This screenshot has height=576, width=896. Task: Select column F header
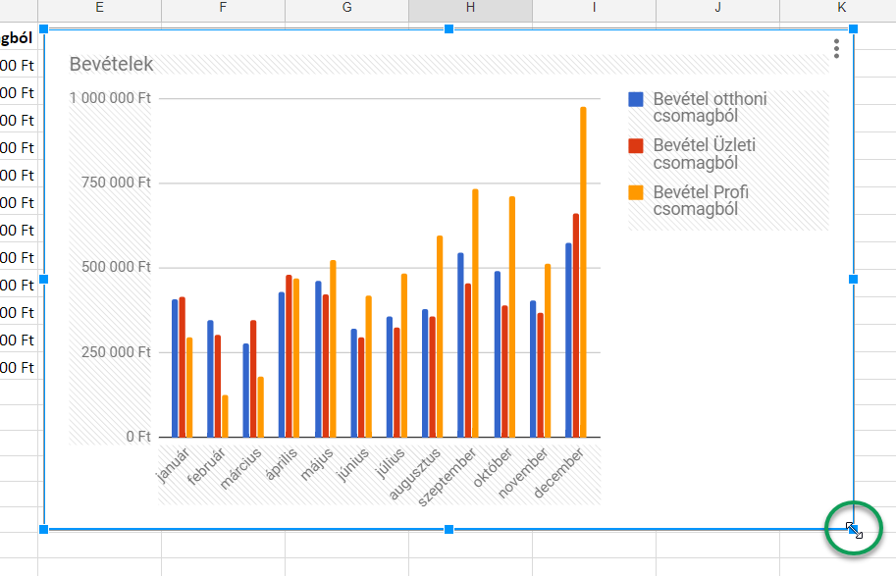223,8
